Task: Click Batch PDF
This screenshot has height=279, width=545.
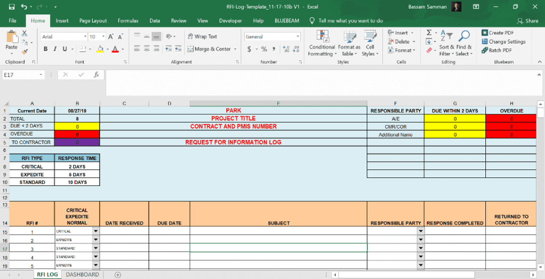Action: click(497, 50)
